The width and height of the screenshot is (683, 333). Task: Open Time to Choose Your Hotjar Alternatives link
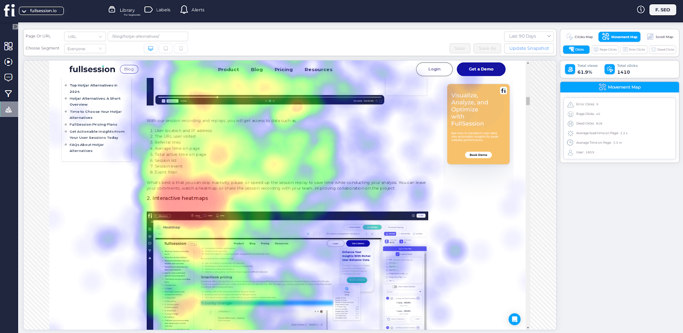click(96, 115)
